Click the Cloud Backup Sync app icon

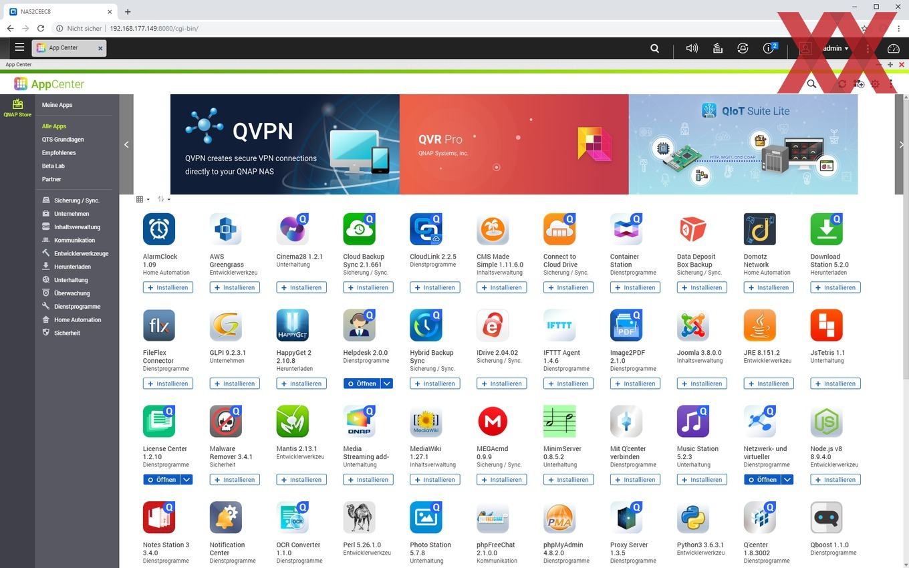coord(360,229)
